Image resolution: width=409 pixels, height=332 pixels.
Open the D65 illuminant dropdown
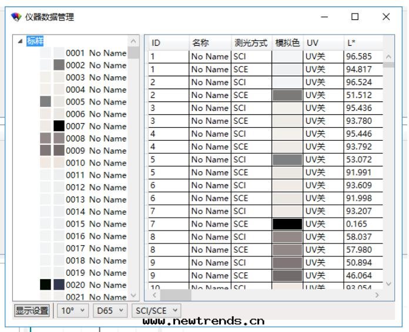tap(110, 310)
